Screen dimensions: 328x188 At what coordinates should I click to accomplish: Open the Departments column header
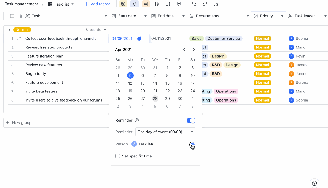click(x=208, y=16)
